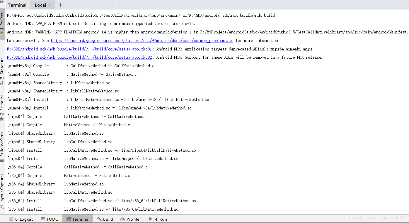
Task: Click 'libs/x86_64/libCallNativeMethod.so' install line
Action: point(101,201)
